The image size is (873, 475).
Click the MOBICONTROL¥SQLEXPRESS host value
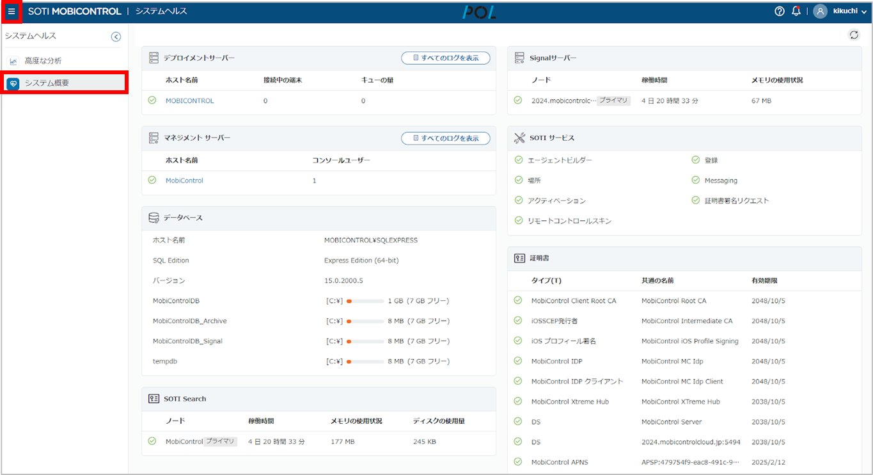[x=371, y=241]
